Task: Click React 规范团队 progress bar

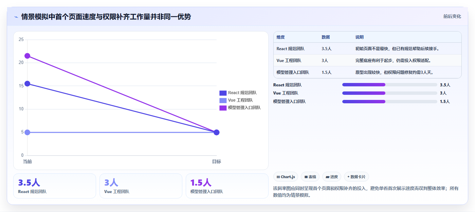Action: coord(390,85)
